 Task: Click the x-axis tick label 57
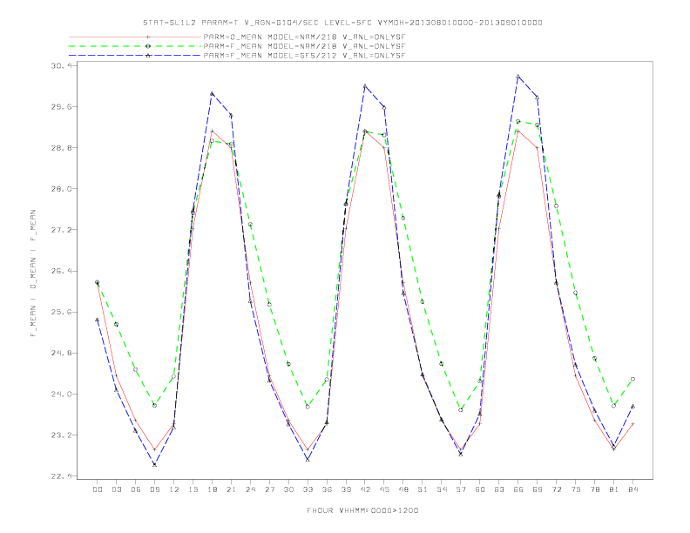point(461,489)
